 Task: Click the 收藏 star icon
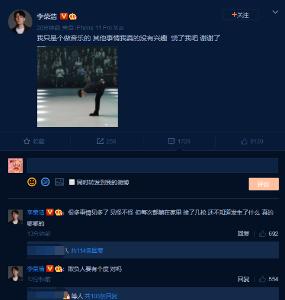(x=27, y=141)
